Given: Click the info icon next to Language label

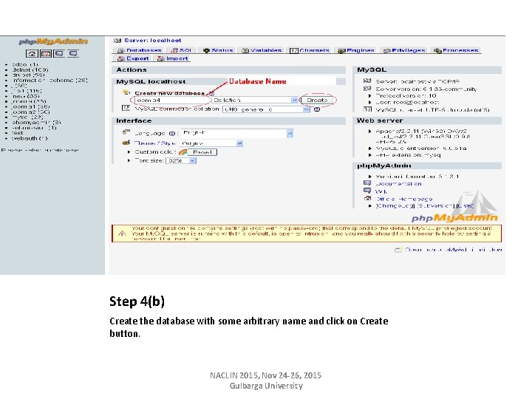Looking at the screenshot, I should click(172, 133).
